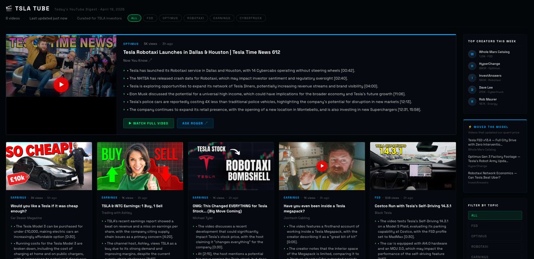This screenshot has width=534, height=259.
Task: Click the FSD tag on Costco Run card
Action: coord(377,198)
